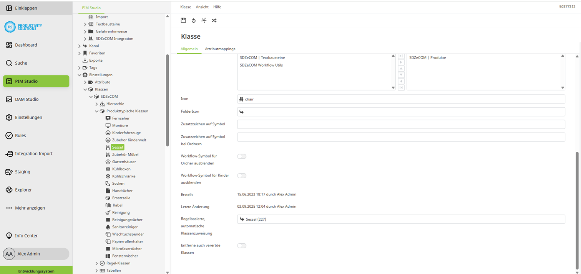Toggle Workflow-Symbol für Ordner ausblenden
Viewport: 581px width, 274px height.
[x=242, y=156]
